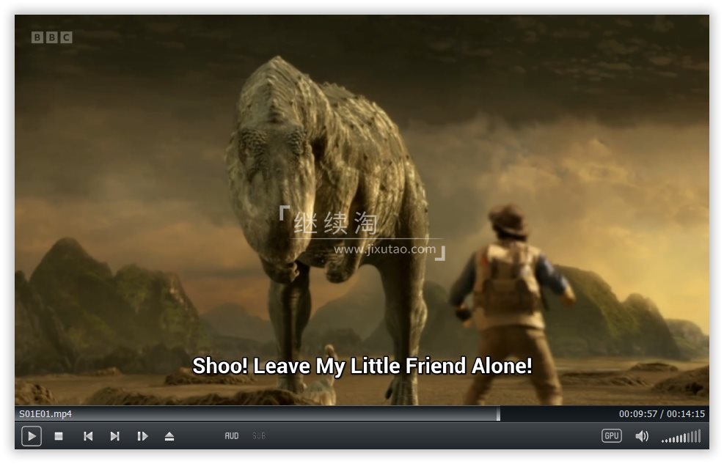Skip to the next track

[x=114, y=436]
